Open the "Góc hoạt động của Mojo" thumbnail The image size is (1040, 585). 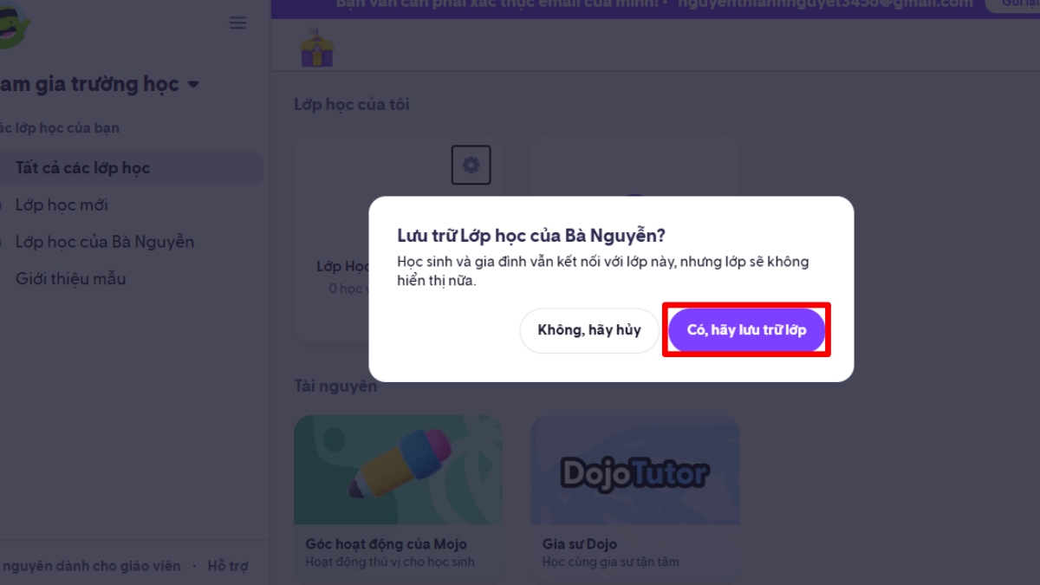[x=399, y=470]
